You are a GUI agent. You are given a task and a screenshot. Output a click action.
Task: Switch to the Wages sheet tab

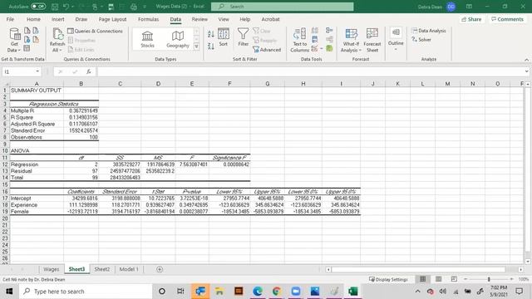tap(52, 269)
